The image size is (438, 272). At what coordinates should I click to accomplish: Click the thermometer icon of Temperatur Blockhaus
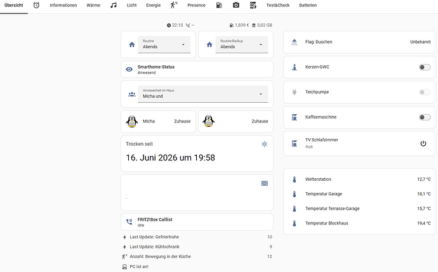[x=295, y=223]
